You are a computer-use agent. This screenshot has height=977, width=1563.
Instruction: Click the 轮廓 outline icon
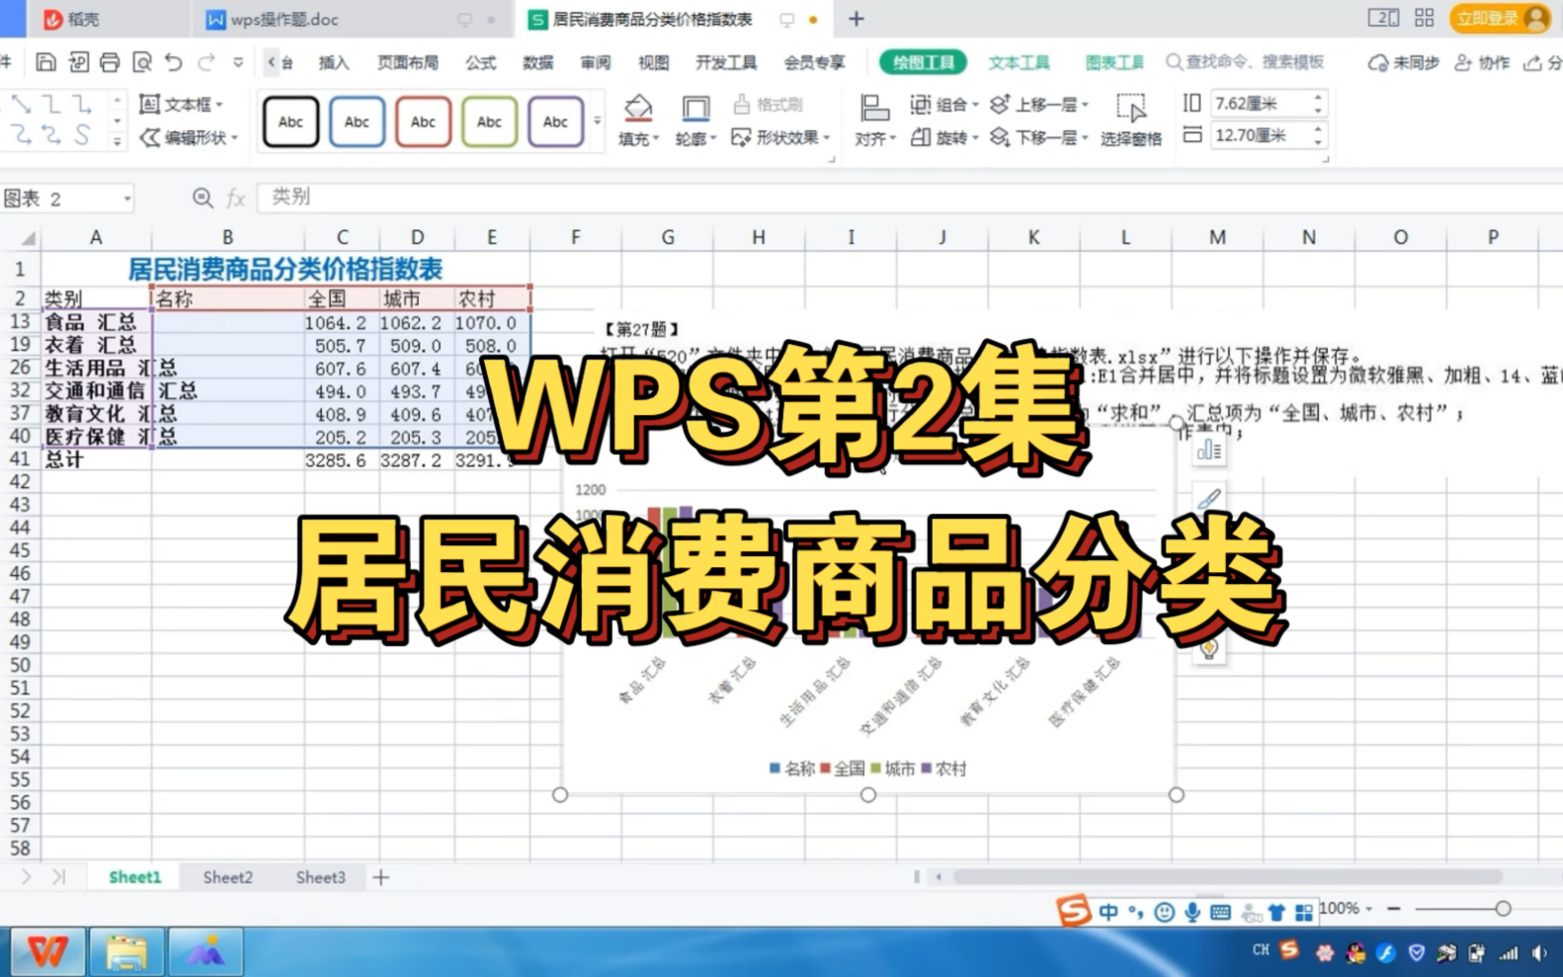point(696,109)
